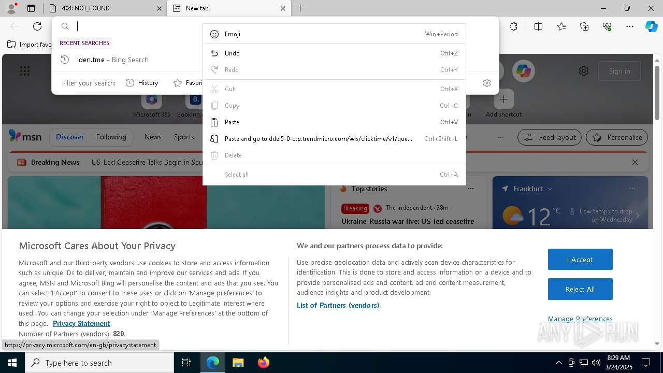Select Paste and go to trendmicro link
This screenshot has width=663, height=373.
click(334, 139)
